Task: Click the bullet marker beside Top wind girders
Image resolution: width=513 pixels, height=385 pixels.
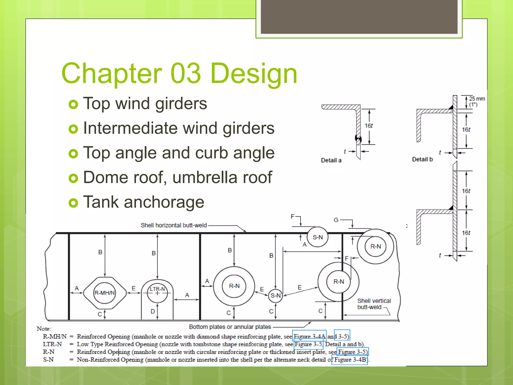Action: point(73,104)
